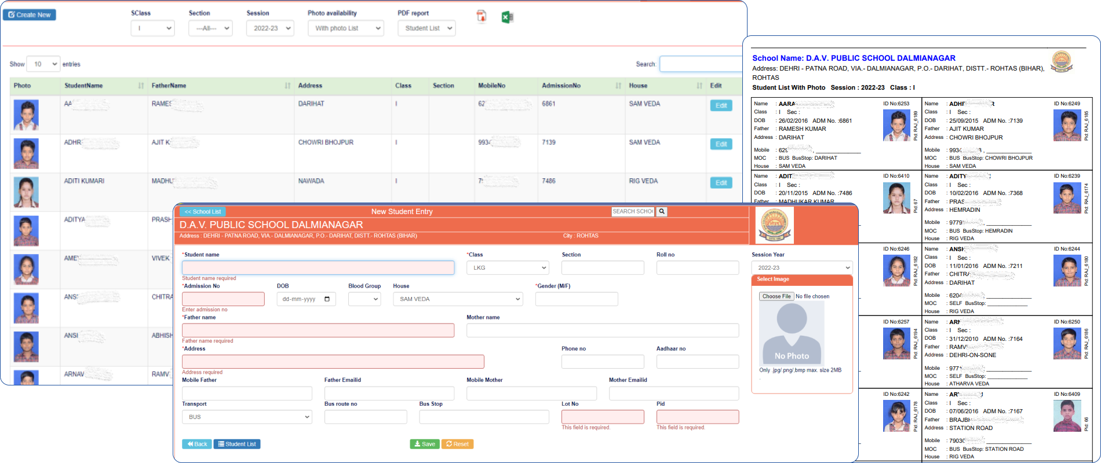Click the Excel export icon
The image size is (1101, 463).
(x=507, y=17)
